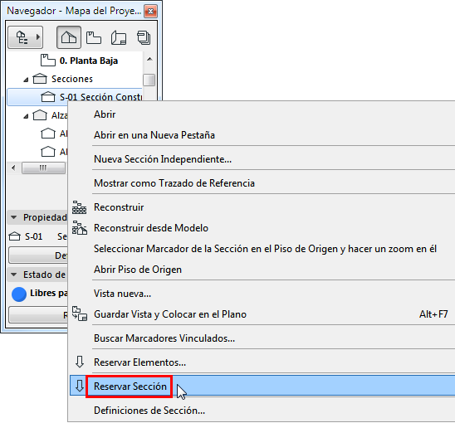Image resolution: width=455 pixels, height=423 pixels.
Task: Click the reserve button below status
Action: pos(38,315)
